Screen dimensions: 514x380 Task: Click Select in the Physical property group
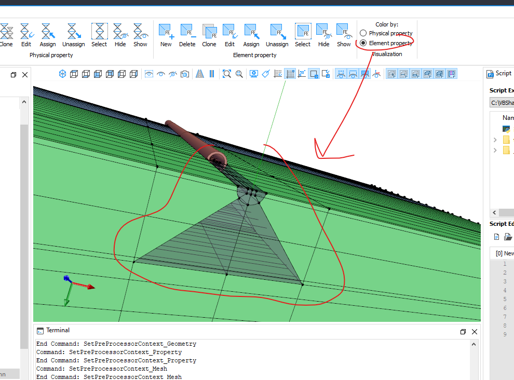99,35
